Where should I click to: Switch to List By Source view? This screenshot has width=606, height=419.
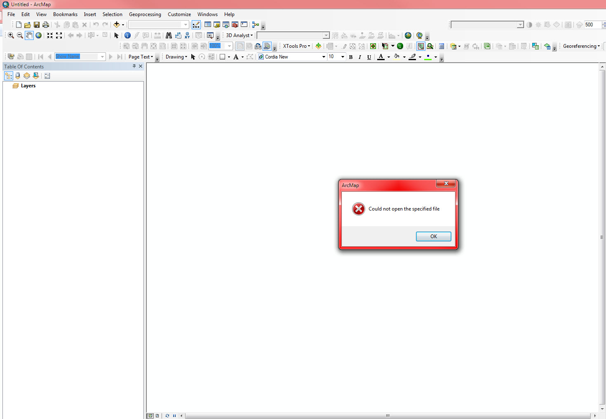click(18, 76)
